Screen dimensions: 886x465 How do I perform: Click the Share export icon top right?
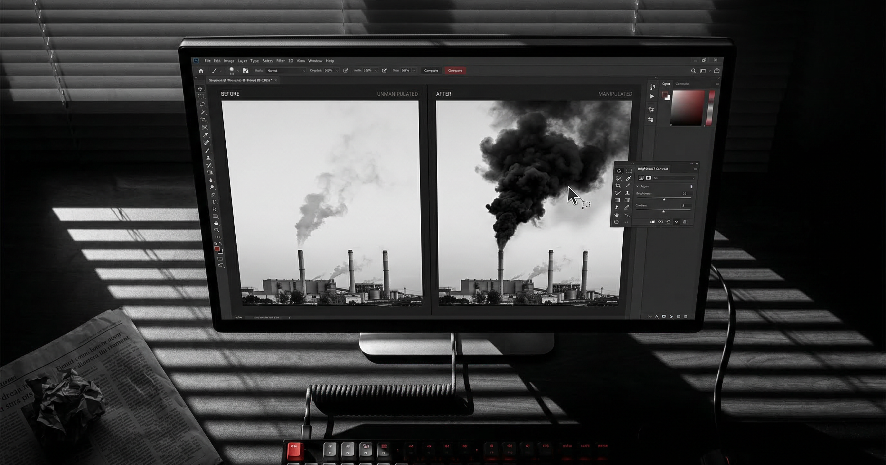tap(717, 71)
